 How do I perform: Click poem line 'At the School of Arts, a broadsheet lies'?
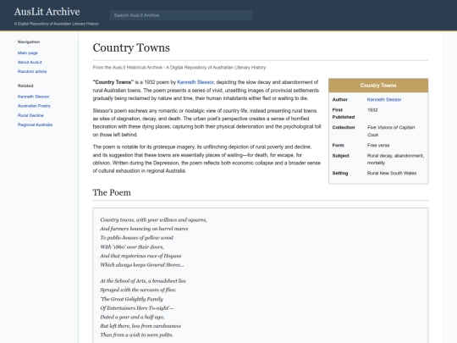(x=143, y=281)
